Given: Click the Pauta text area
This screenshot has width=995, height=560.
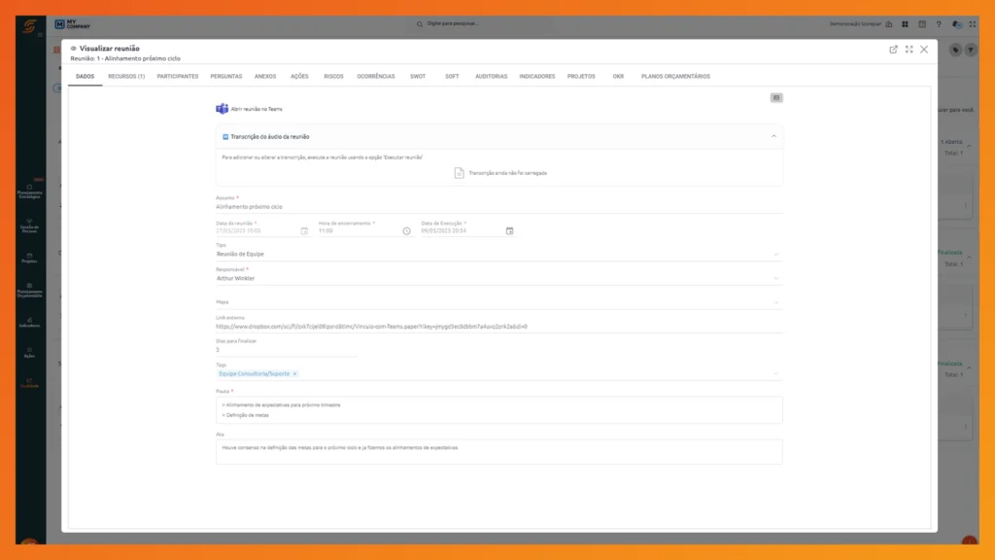Looking at the screenshot, I should [498, 410].
